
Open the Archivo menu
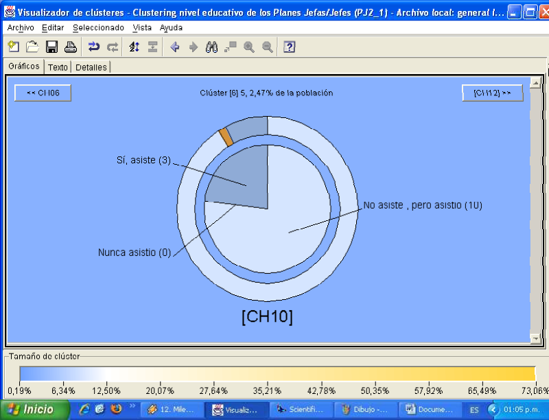point(21,27)
